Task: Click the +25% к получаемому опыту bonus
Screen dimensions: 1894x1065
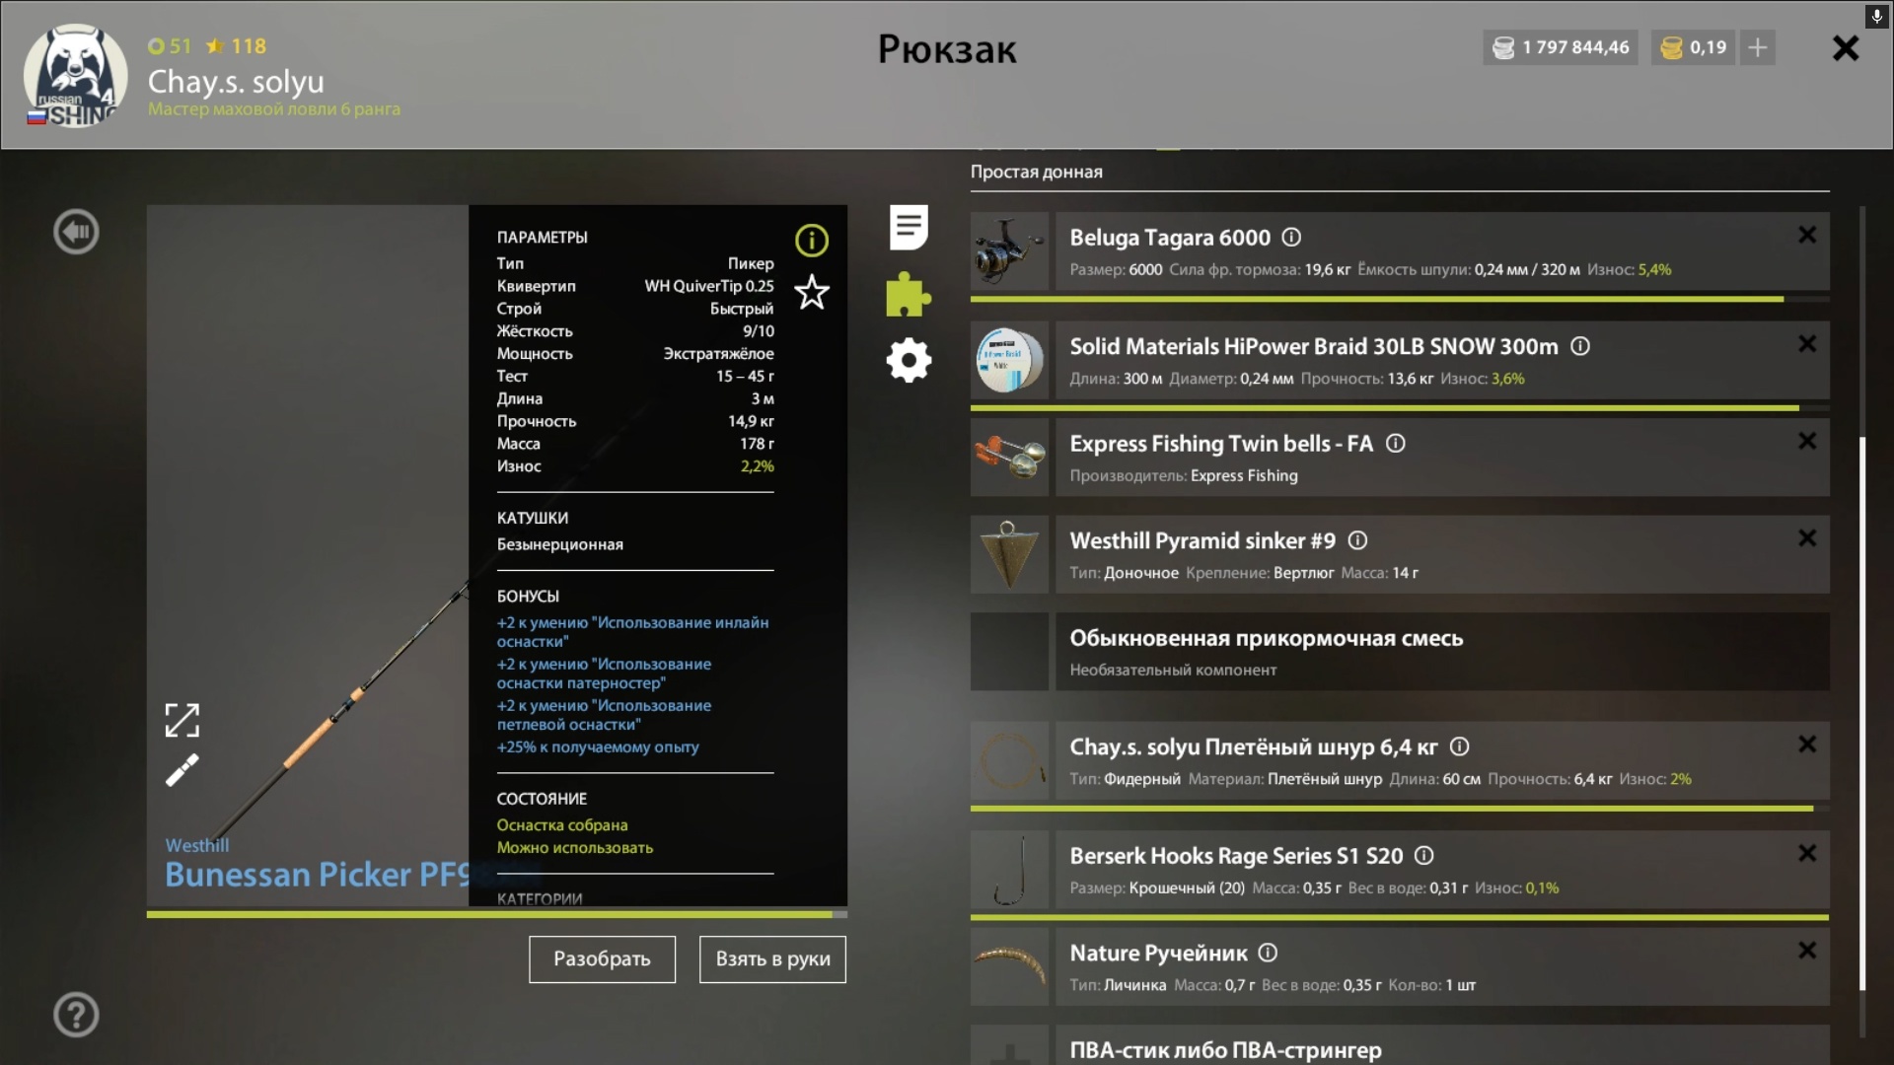Action: [598, 747]
